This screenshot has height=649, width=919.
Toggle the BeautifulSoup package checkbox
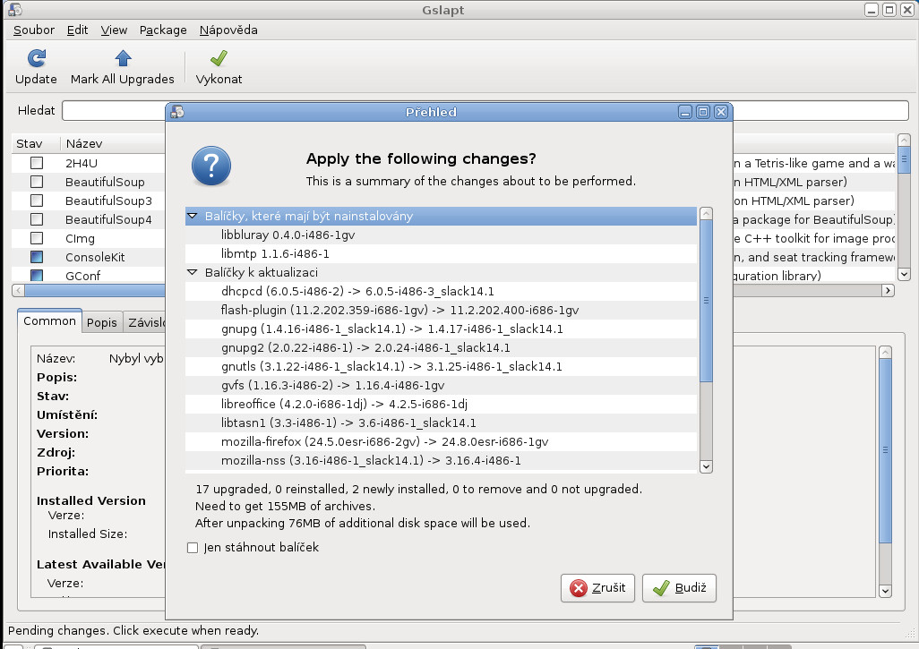click(37, 182)
